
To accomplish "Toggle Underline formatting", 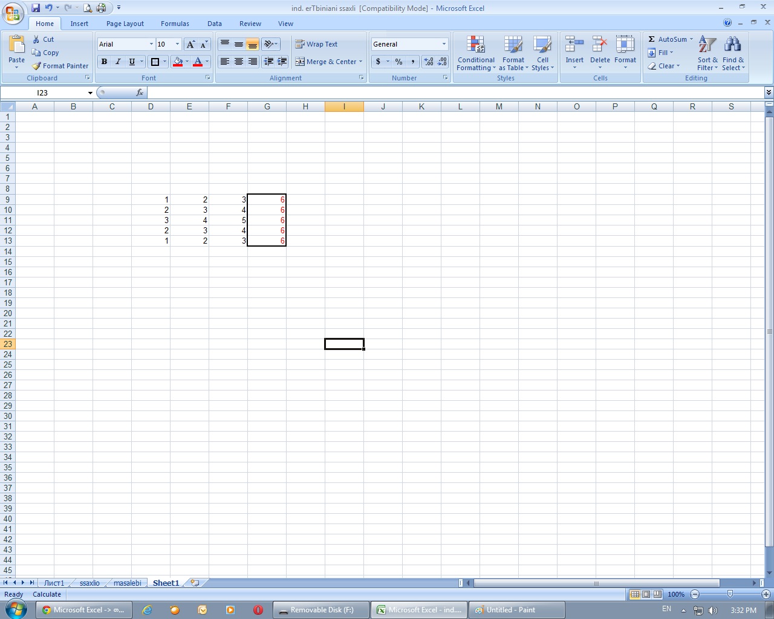I will pyautogui.click(x=132, y=62).
